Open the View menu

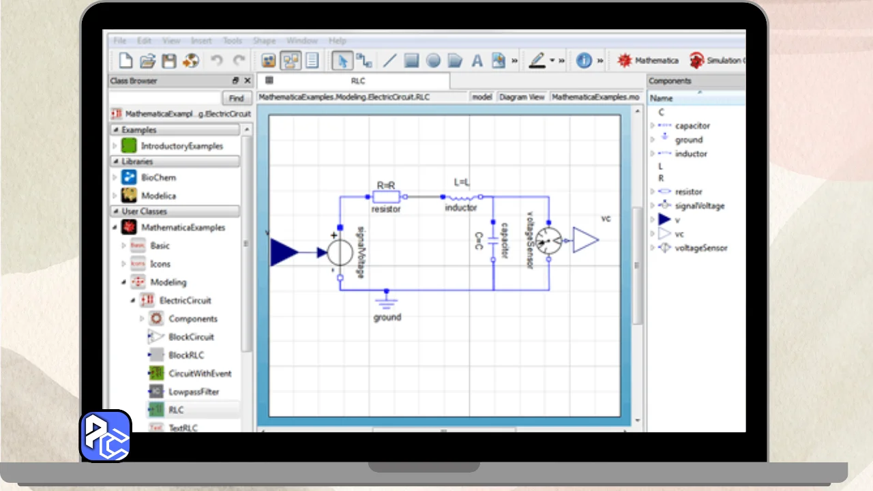tap(171, 41)
